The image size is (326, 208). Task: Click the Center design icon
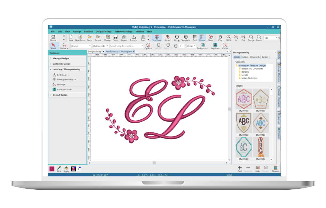coord(225,45)
